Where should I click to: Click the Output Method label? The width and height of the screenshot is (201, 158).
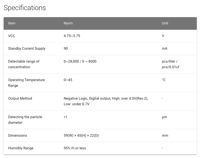pos(20,99)
